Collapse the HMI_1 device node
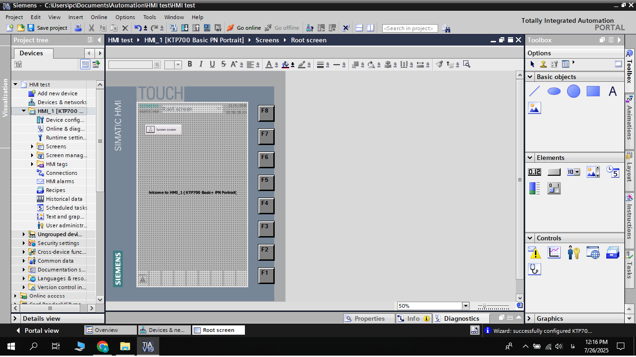Image resolution: width=636 pixels, height=357 pixels. coord(24,111)
